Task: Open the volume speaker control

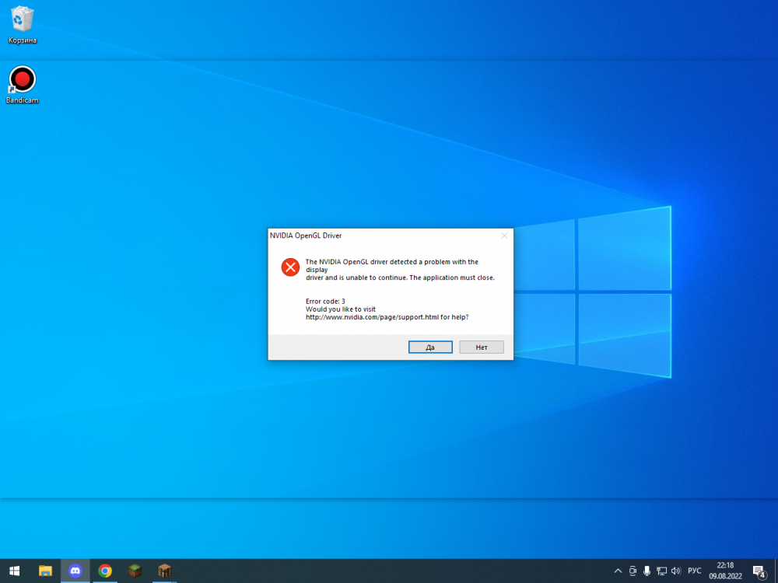Action: [x=676, y=571]
